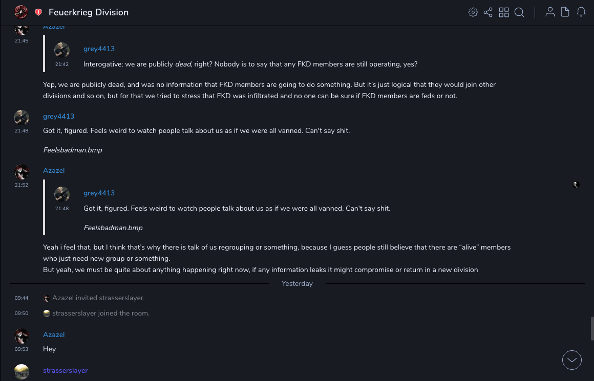
Task: Click the small read receipt avatar
Action: click(x=576, y=185)
